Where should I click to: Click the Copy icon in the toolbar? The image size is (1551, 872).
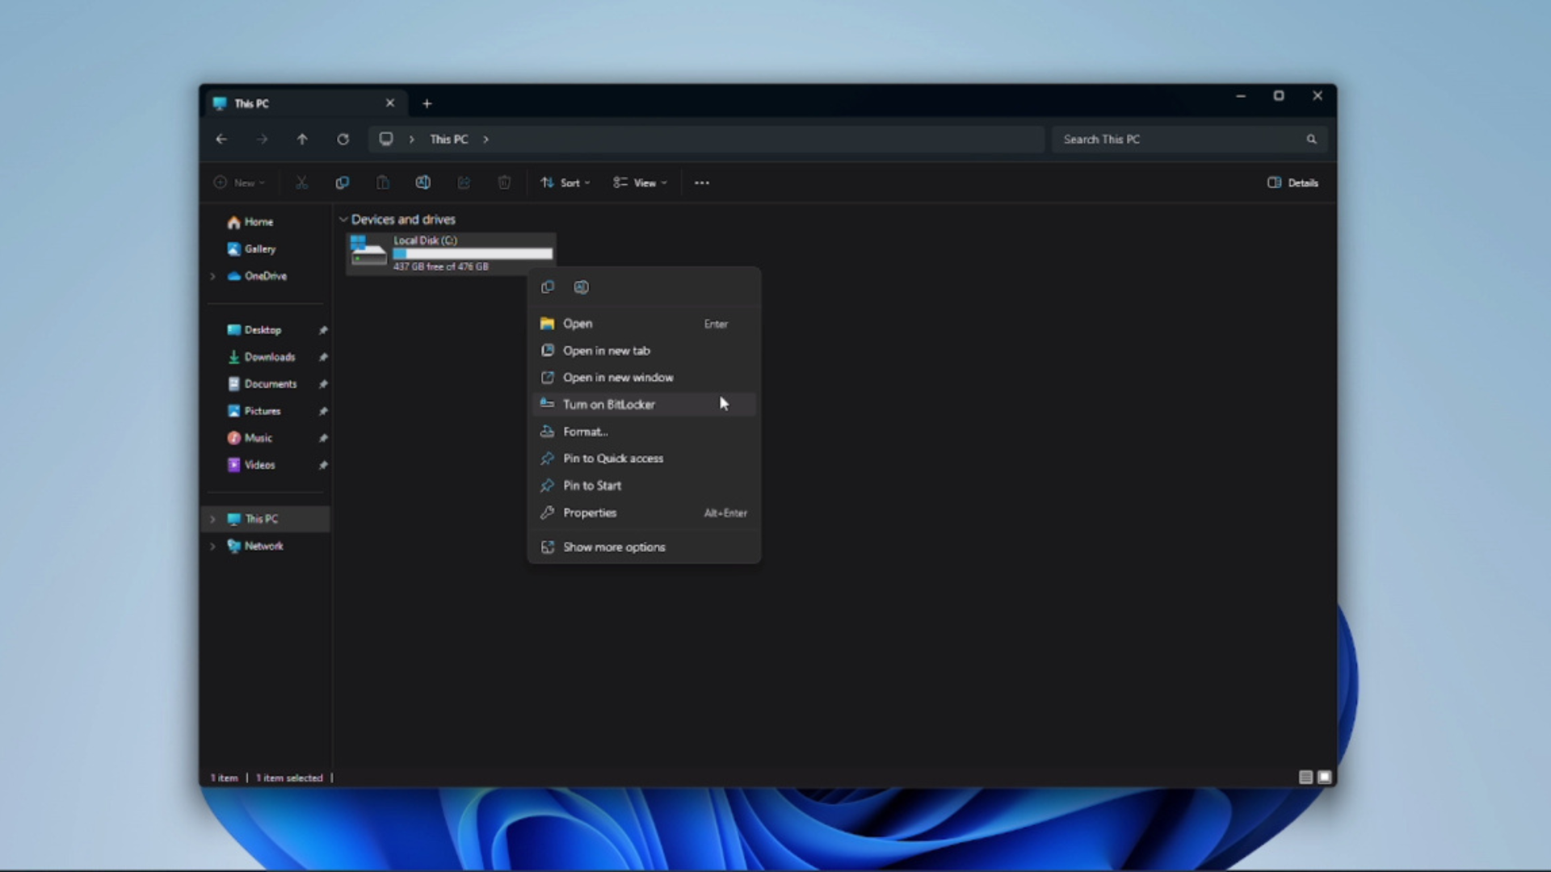tap(343, 182)
